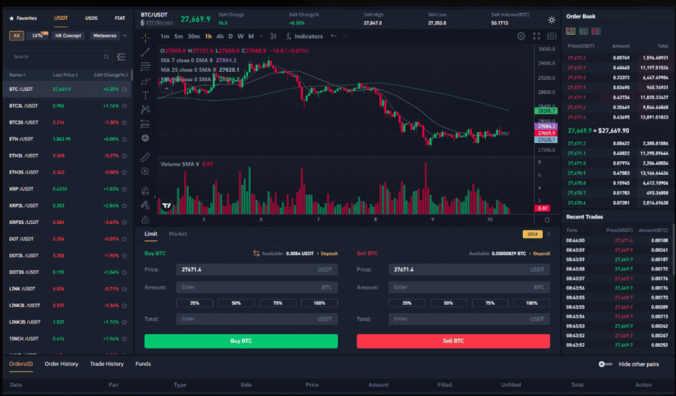
Task: Select the zoom-in magnifier tool
Action: click(144, 171)
